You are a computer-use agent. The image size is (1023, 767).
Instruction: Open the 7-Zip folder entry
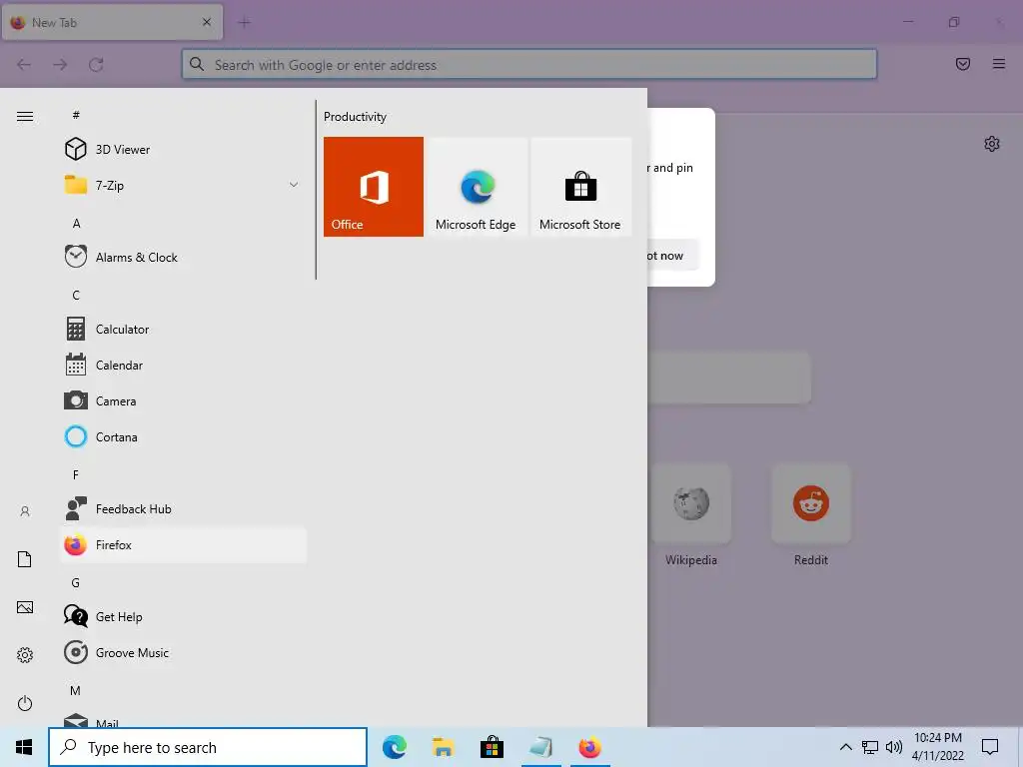coord(184,185)
